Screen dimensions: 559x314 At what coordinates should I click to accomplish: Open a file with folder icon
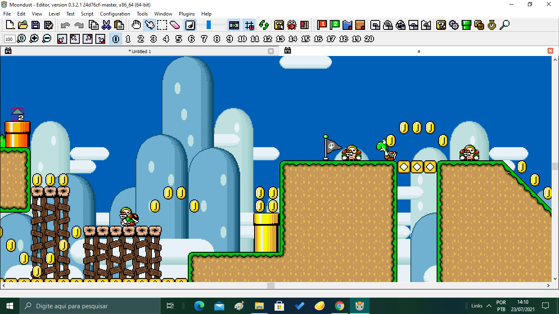23,25
